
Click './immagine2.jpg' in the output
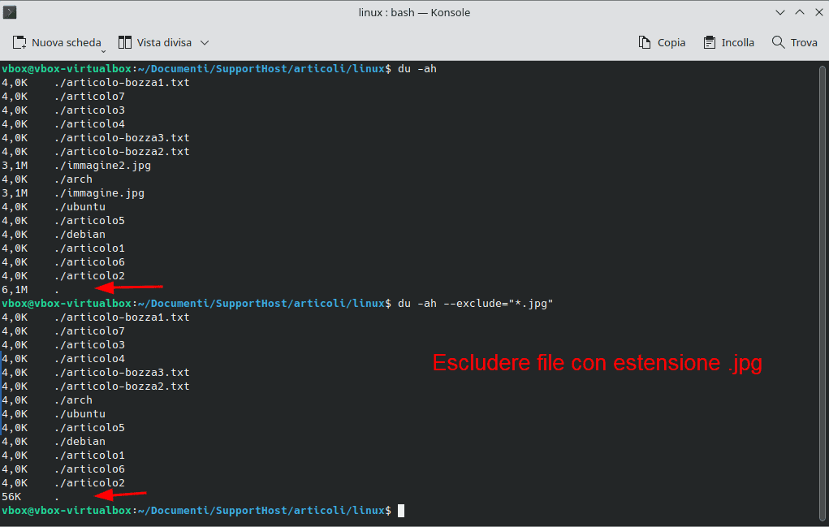click(102, 166)
